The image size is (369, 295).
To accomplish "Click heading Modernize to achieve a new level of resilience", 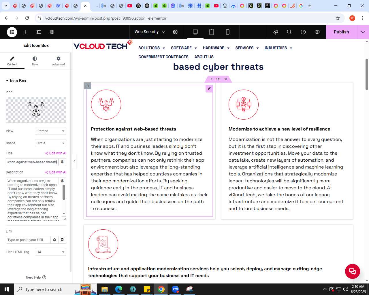I will point(279,129).
